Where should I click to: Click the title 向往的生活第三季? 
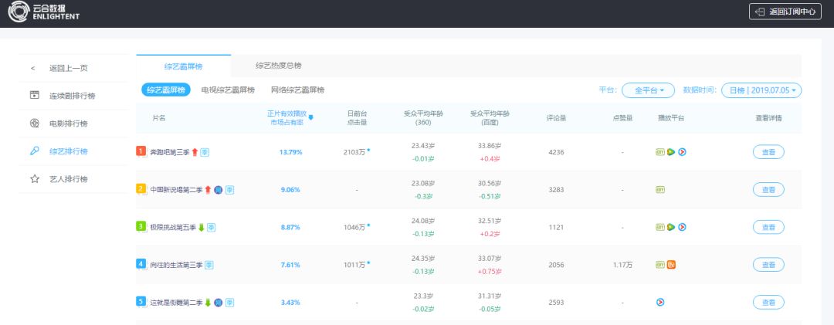point(177,265)
